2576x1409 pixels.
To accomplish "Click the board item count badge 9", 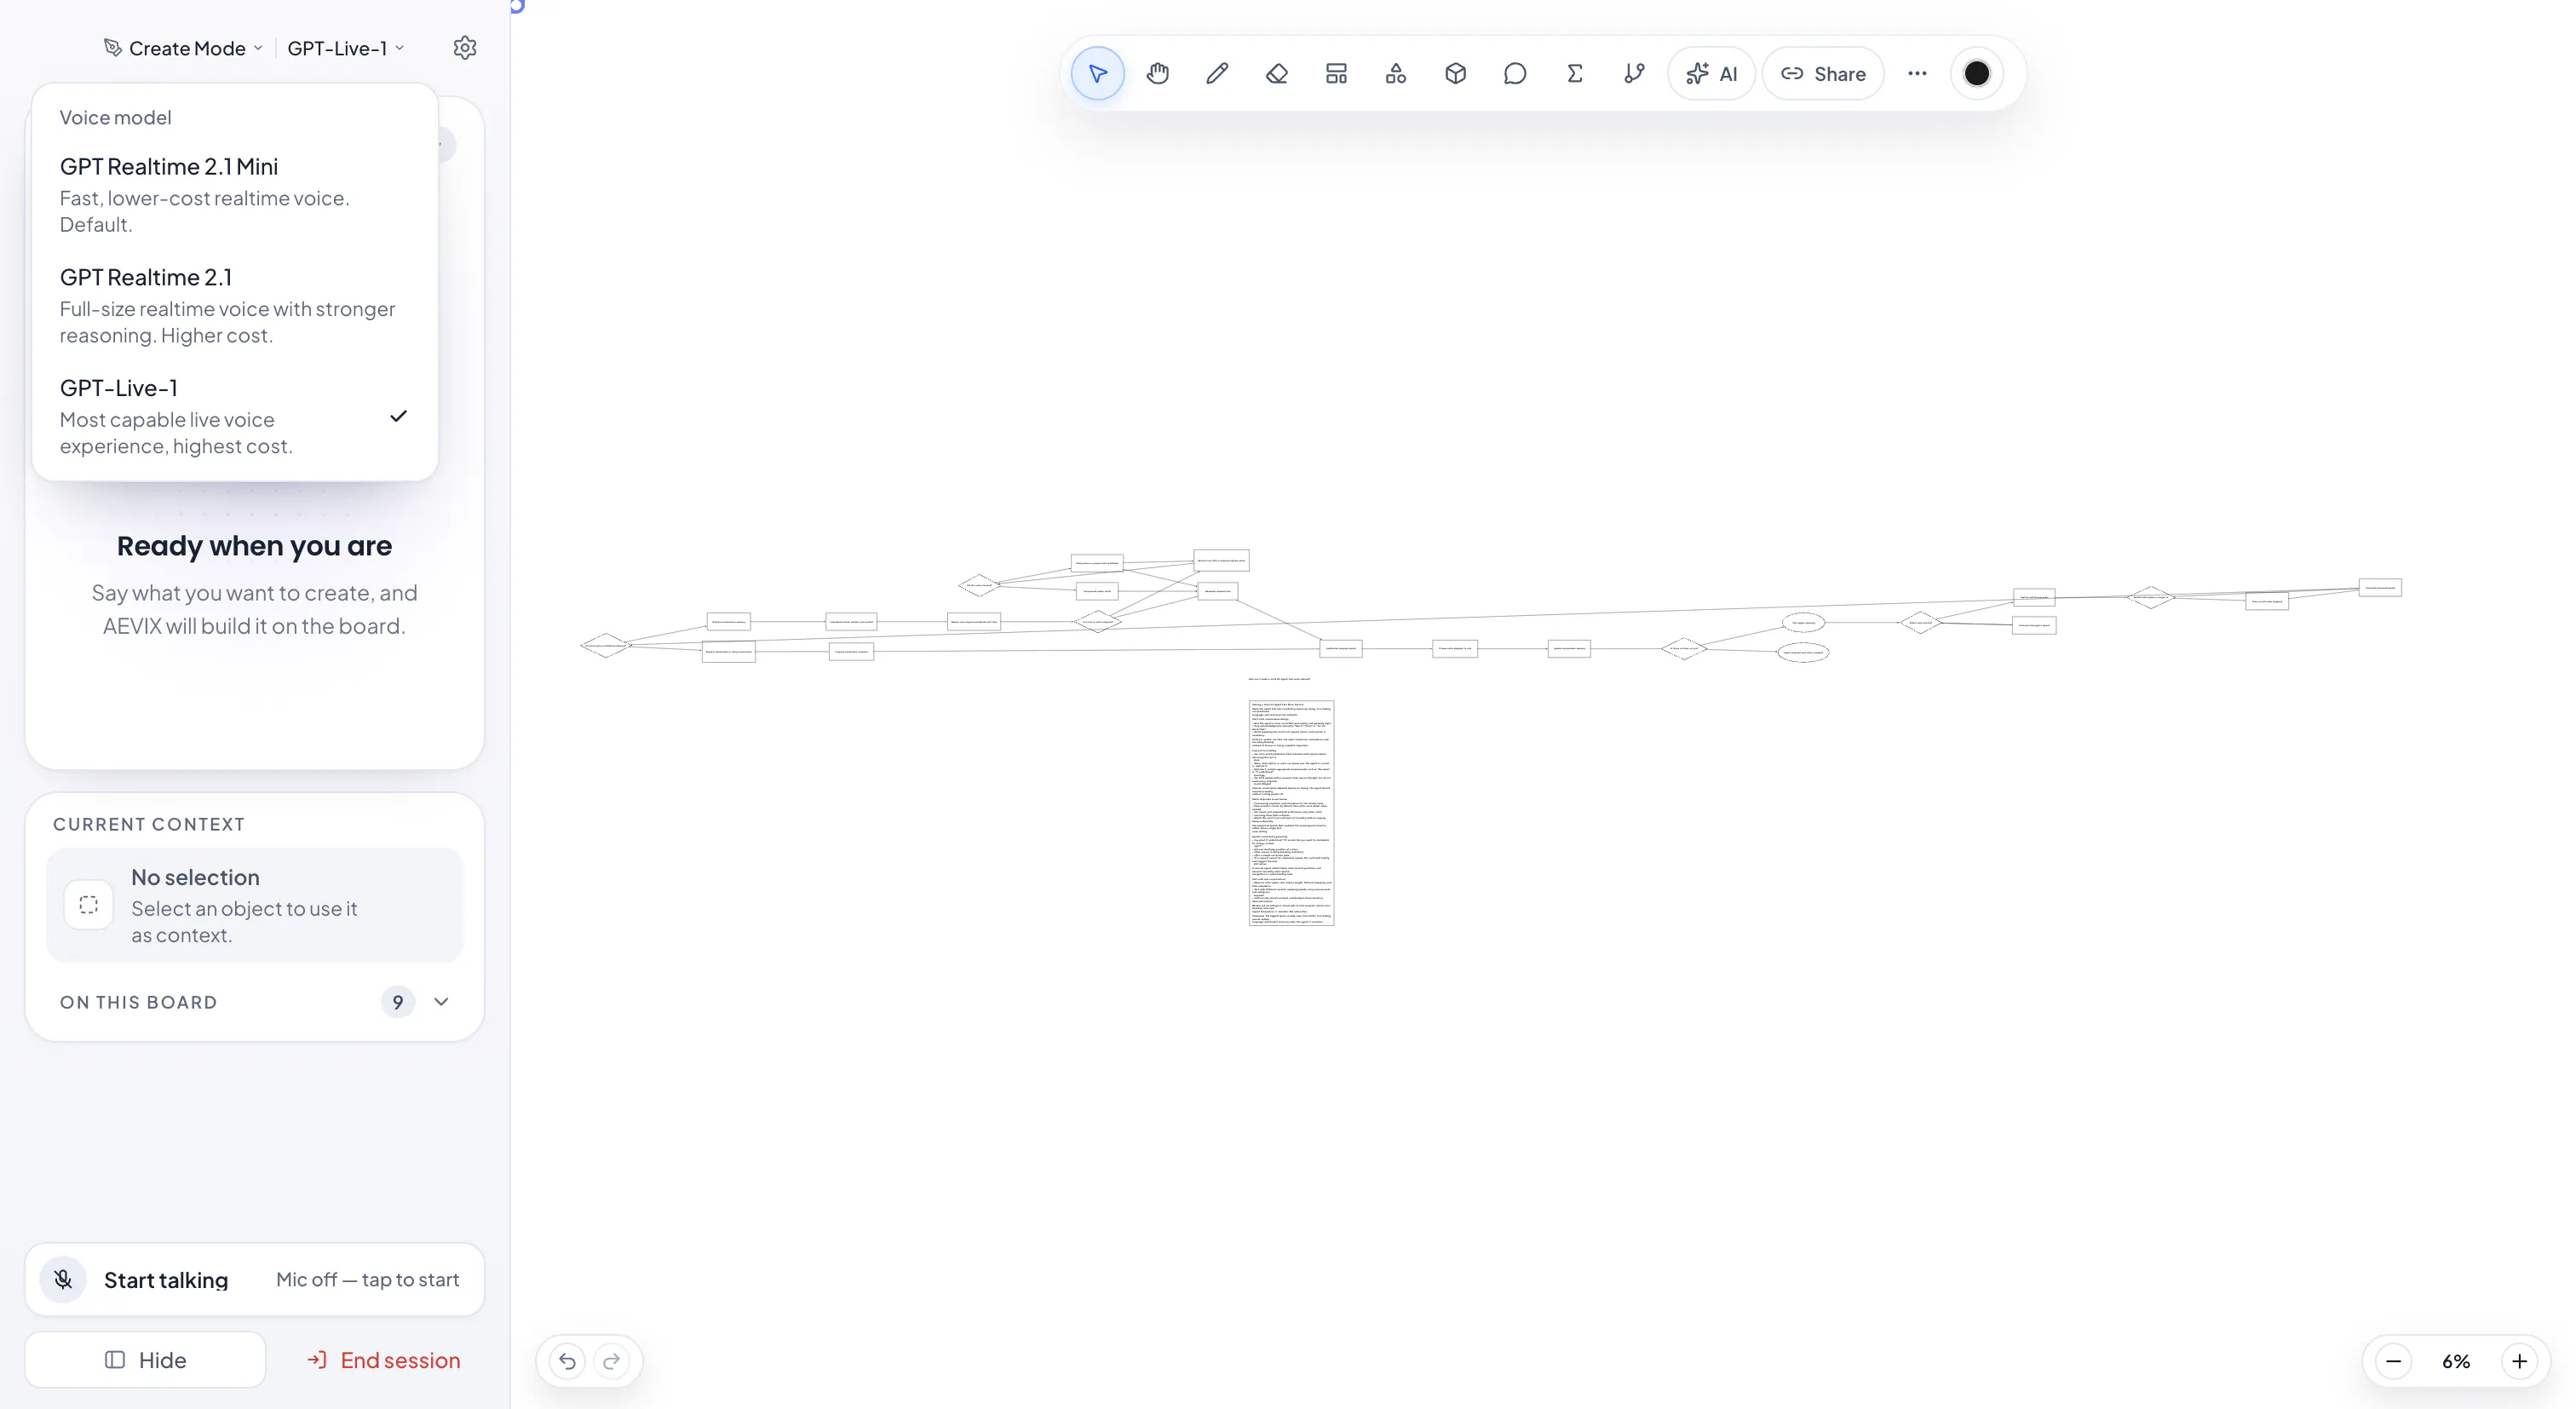I will pos(398,1002).
